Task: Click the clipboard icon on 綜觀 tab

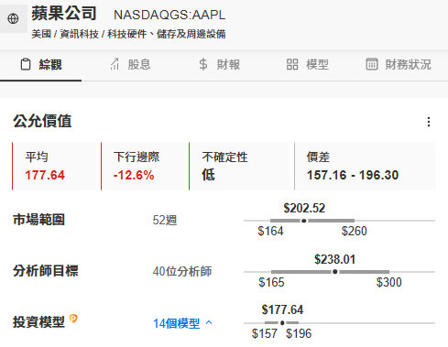Action: (x=26, y=64)
